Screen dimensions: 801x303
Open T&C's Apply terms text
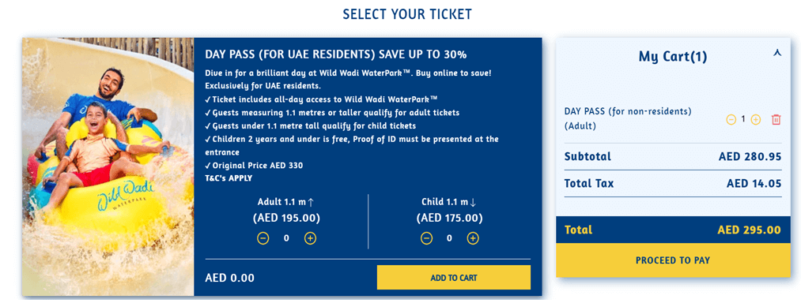coord(229,178)
